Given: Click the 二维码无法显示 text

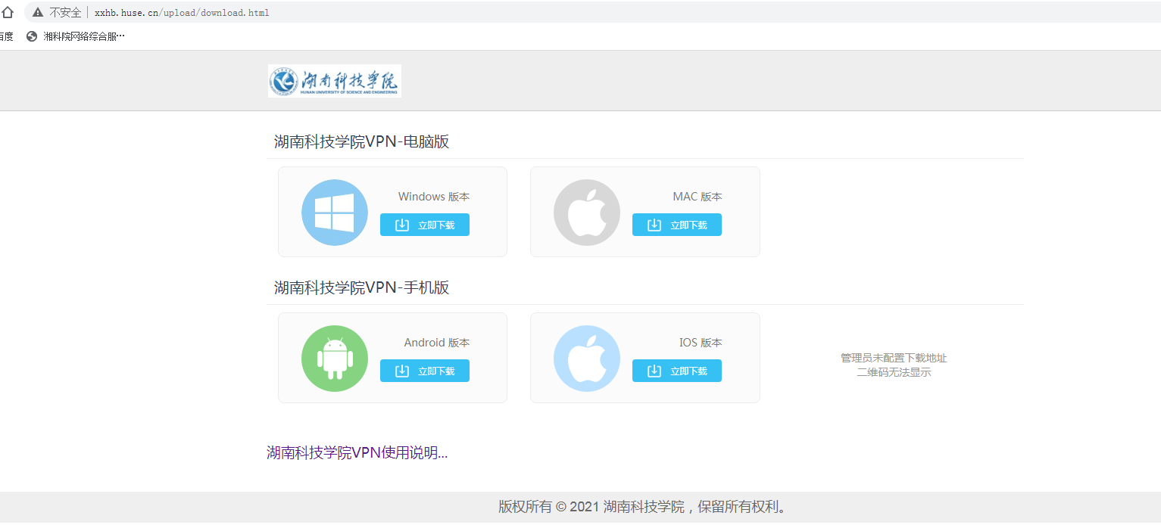Looking at the screenshot, I should click(894, 372).
